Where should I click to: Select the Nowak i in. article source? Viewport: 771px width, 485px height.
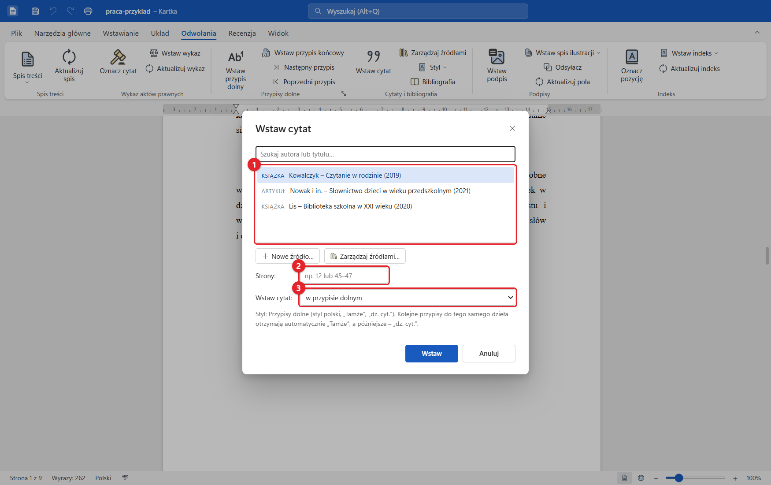click(385, 191)
